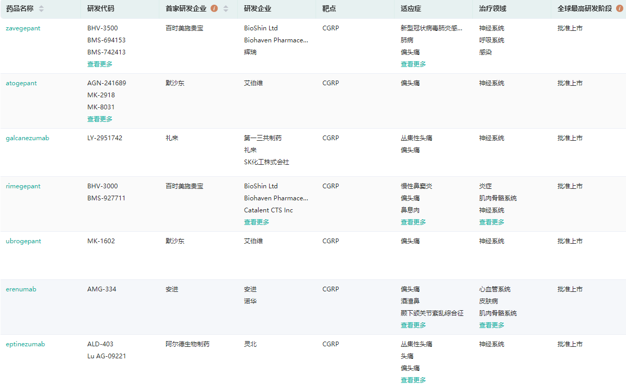Go to the ubrogepant drug page

coord(24,241)
